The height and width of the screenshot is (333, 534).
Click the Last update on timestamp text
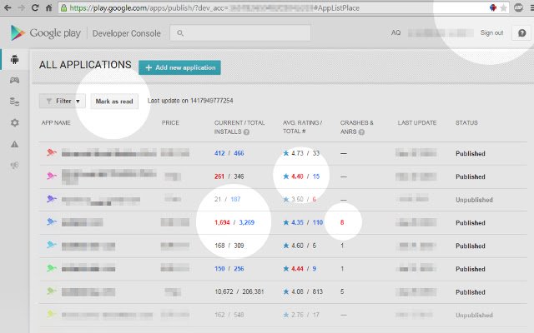[x=190, y=101]
